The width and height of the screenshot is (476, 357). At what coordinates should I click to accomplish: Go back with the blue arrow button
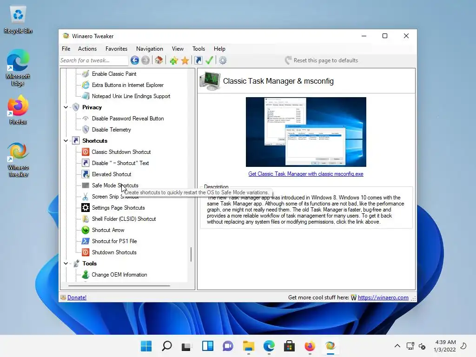(135, 60)
